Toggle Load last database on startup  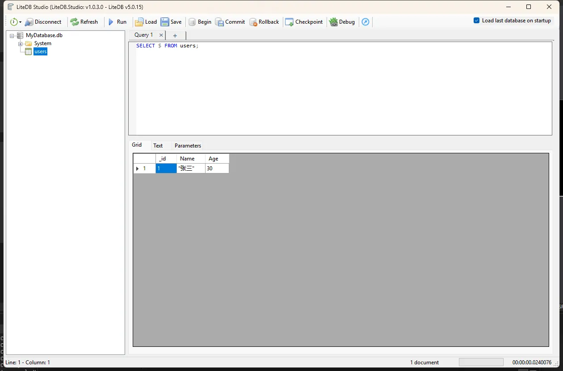[x=477, y=21]
